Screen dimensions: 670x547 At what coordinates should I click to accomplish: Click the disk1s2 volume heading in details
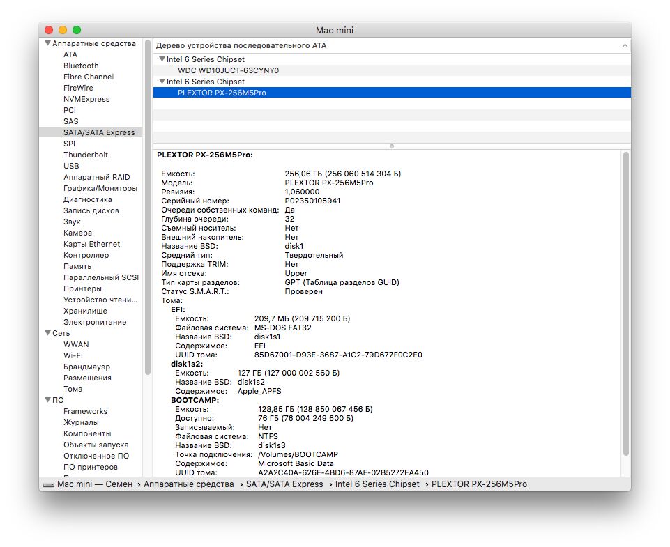187,364
